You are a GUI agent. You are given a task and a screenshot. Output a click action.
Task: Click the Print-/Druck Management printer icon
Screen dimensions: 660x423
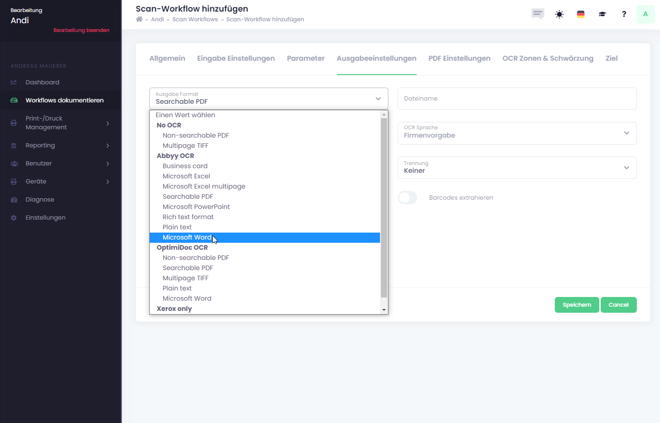click(14, 123)
